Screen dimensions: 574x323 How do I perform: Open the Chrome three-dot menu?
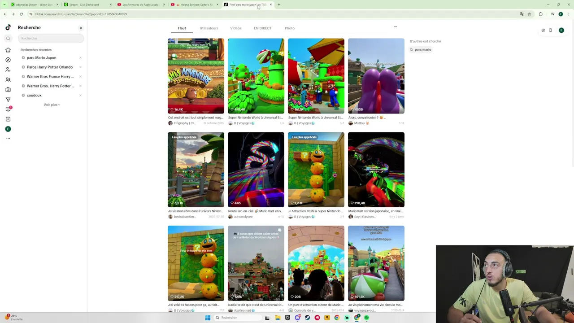coord(569,14)
